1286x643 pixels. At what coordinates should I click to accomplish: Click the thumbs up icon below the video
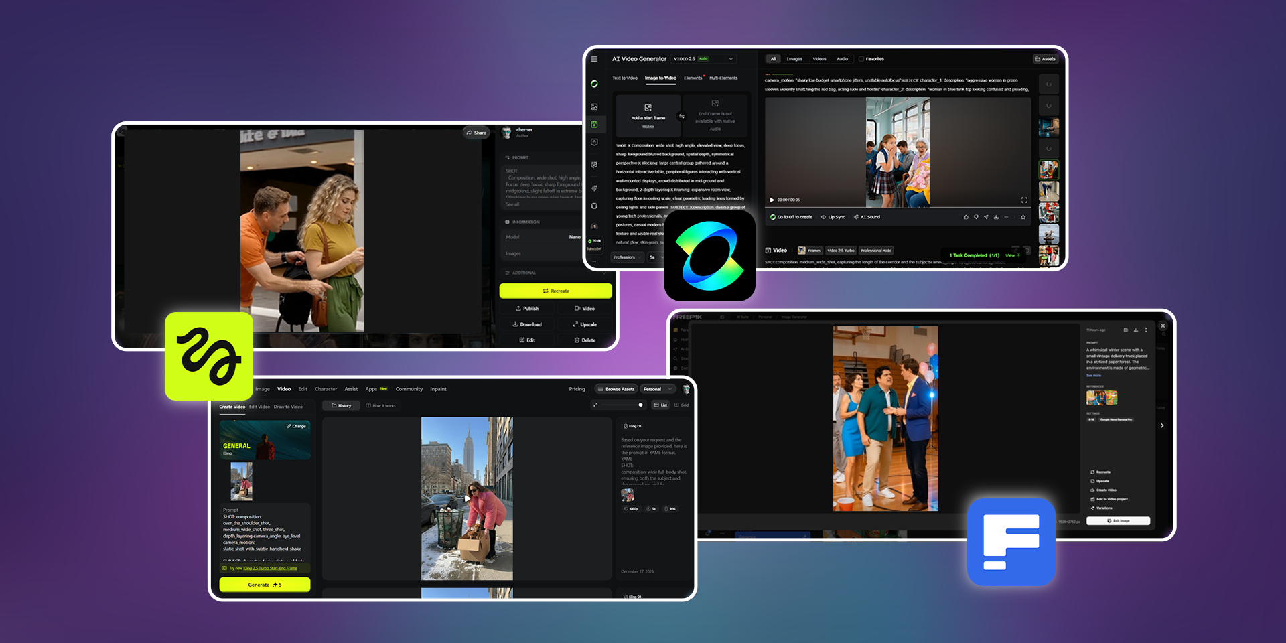965,217
